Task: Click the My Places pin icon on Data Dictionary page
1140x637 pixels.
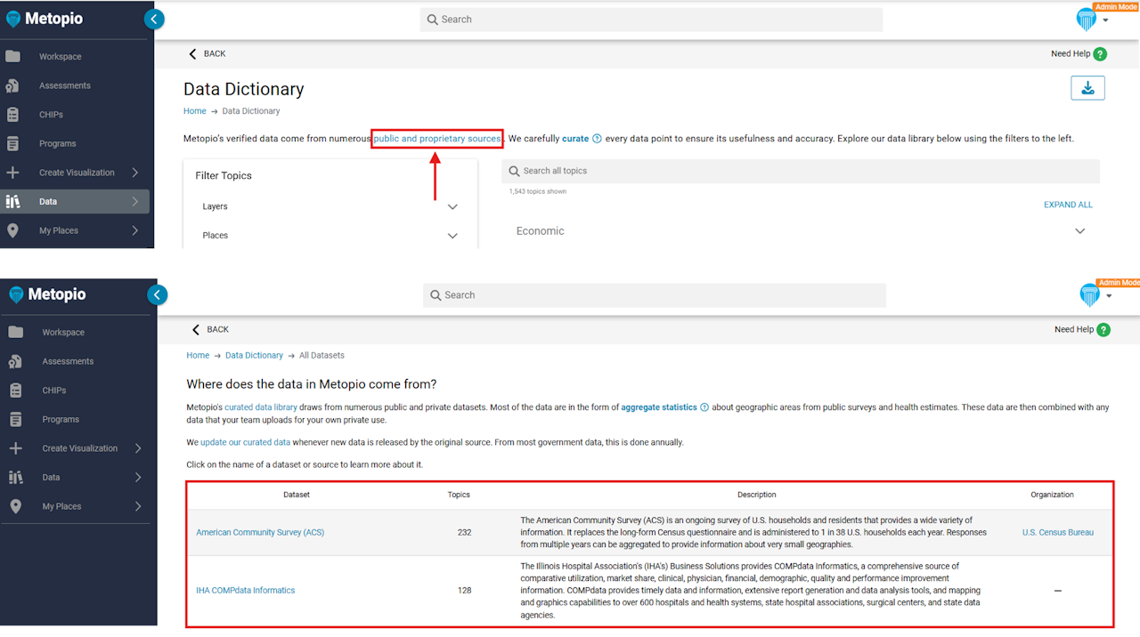Action: point(12,230)
